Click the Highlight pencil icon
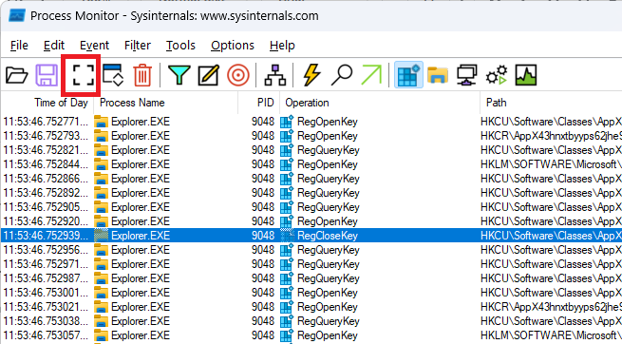The height and width of the screenshot is (344, 622). (209, 75)
